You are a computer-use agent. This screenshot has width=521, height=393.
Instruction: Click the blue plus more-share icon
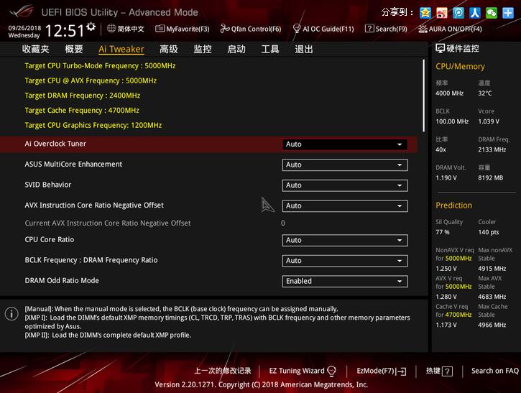pyautogui.click(x=508, y=13)
